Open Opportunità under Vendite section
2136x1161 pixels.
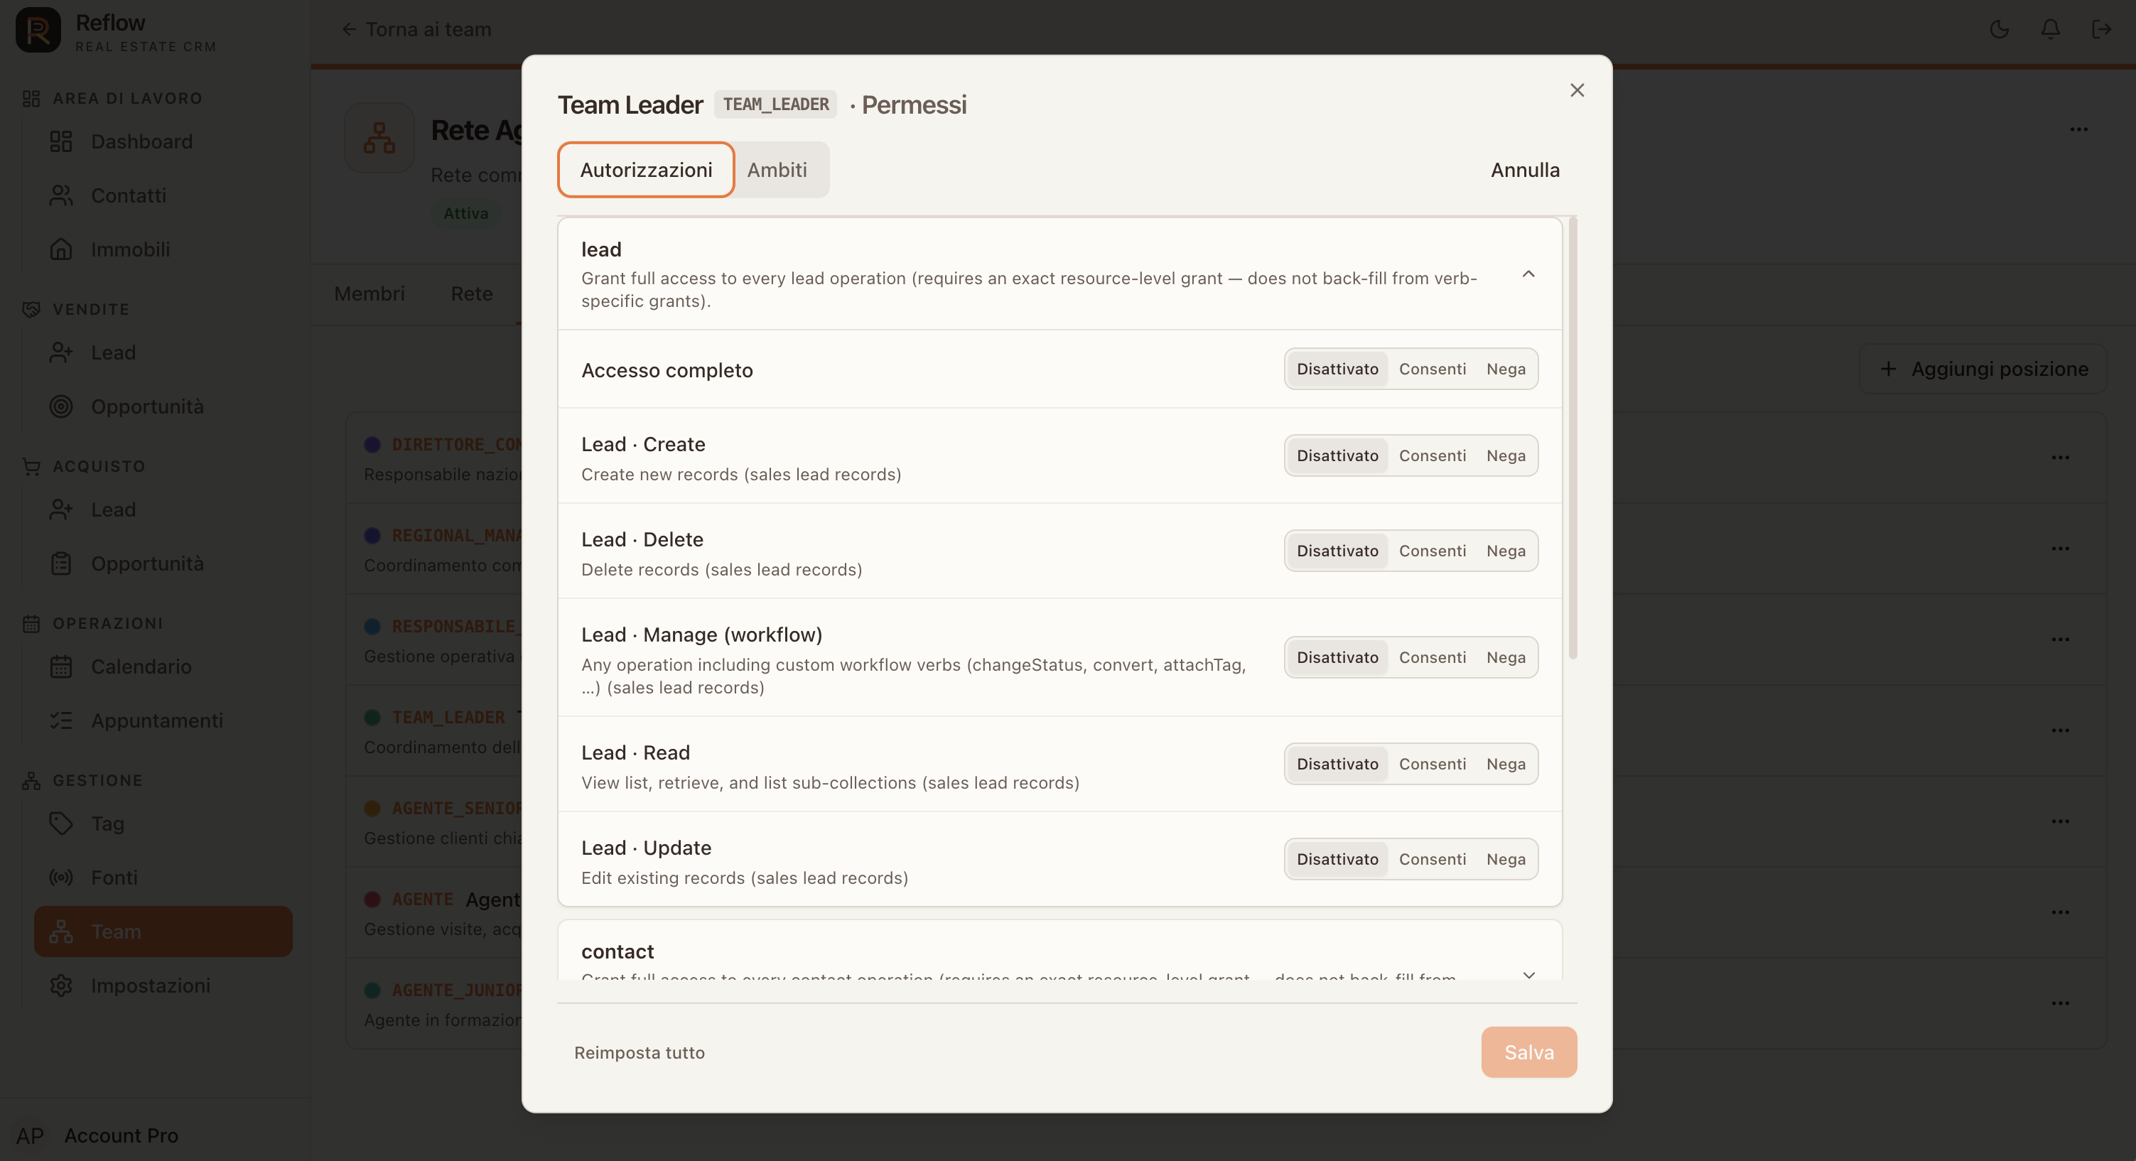click(x=163, y=406)
